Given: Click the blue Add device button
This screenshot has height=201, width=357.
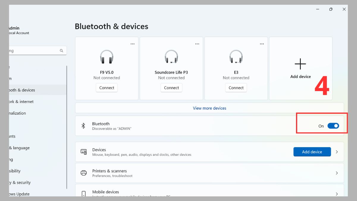Looking at the screenshot, I should click(x=312, y=152).
